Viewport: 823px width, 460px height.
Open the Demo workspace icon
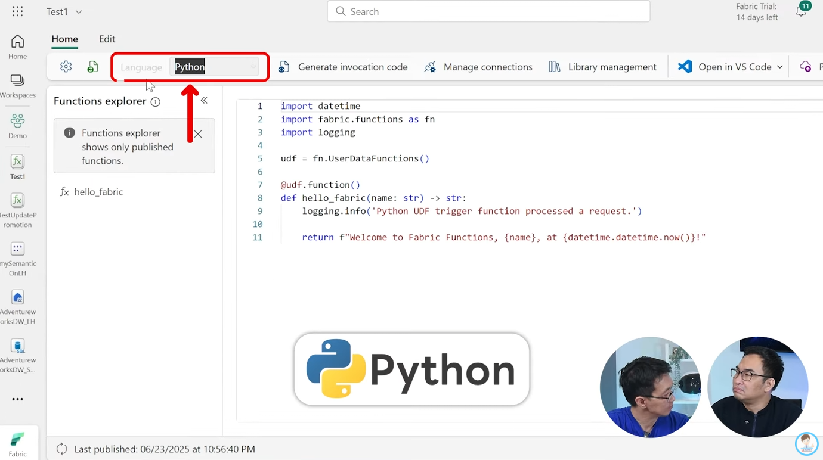tap(17, 125)
